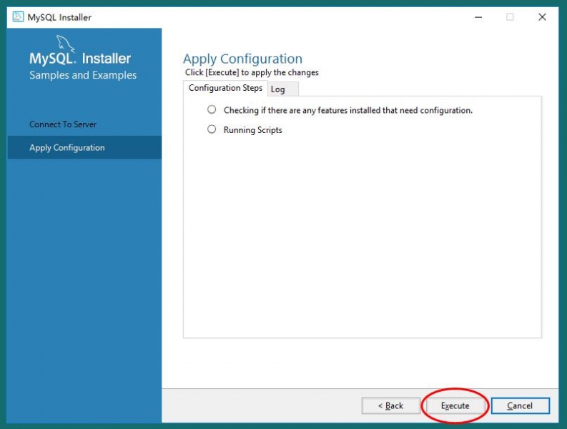Minimize the MySQL Installer window

tap(477, 17)
